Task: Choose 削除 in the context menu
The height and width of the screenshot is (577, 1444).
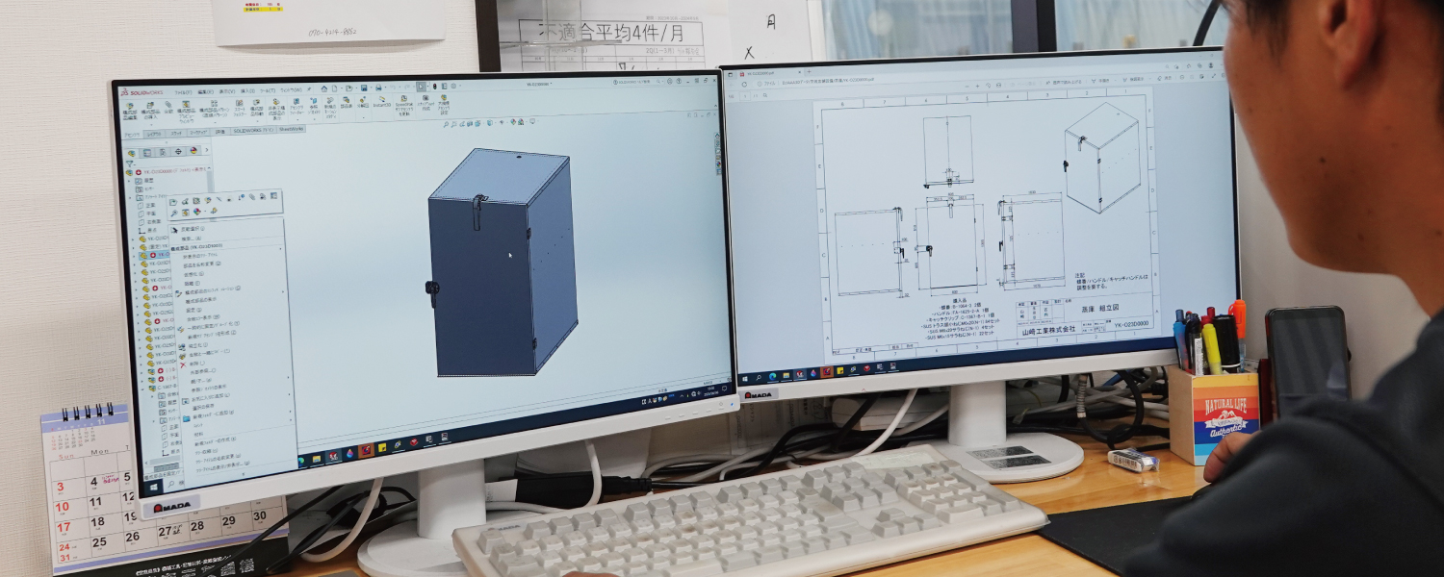Action: [x=195, y=364]
